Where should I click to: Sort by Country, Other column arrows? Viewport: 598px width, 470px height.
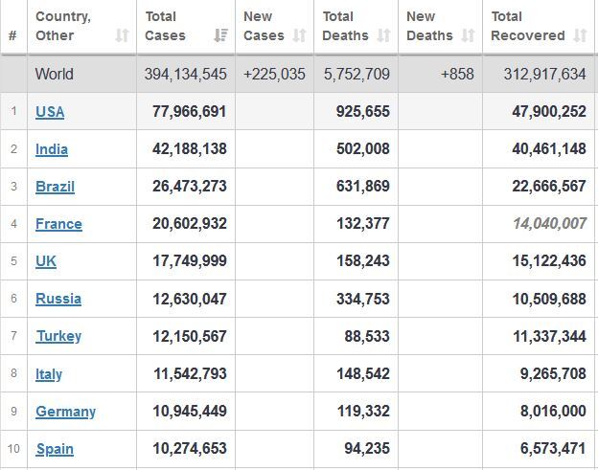pyautogui.click(x=122, y=35)
